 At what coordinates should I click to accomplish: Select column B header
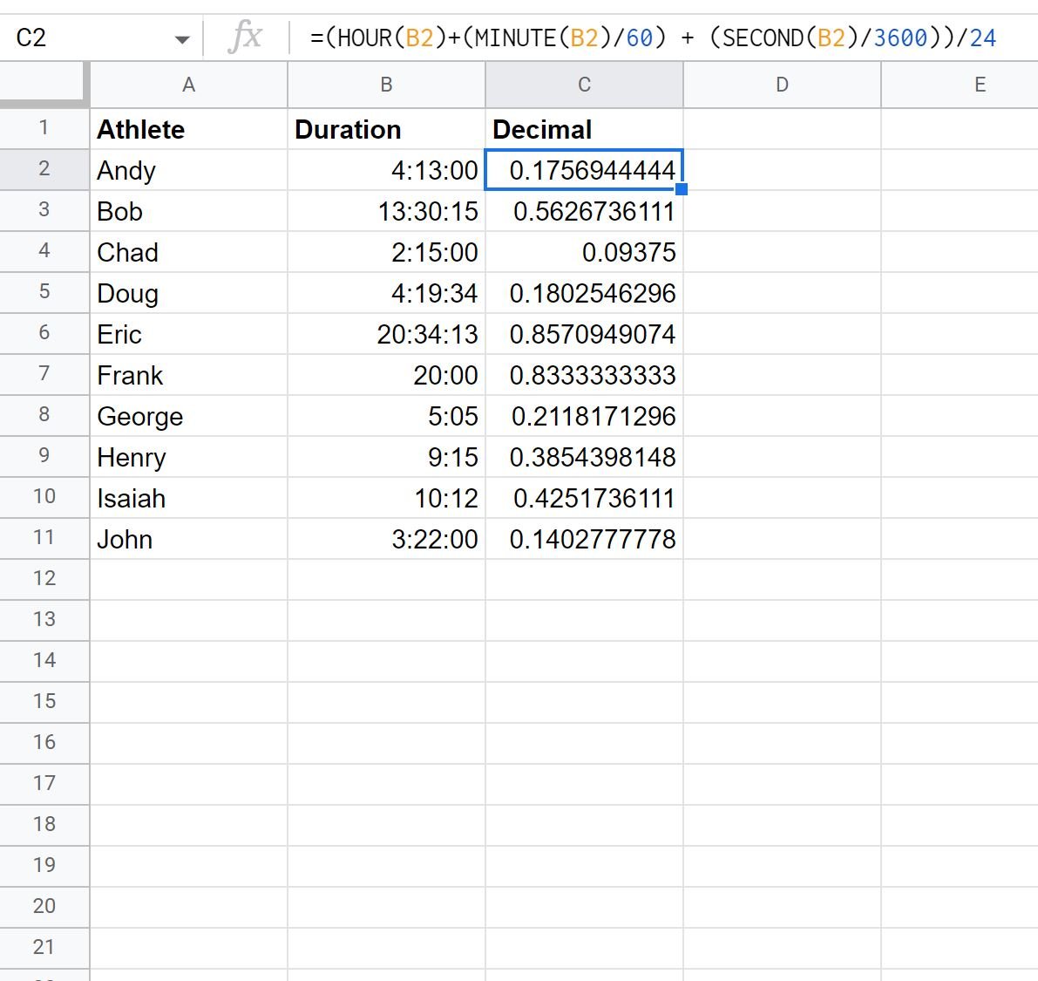point(387,85)
